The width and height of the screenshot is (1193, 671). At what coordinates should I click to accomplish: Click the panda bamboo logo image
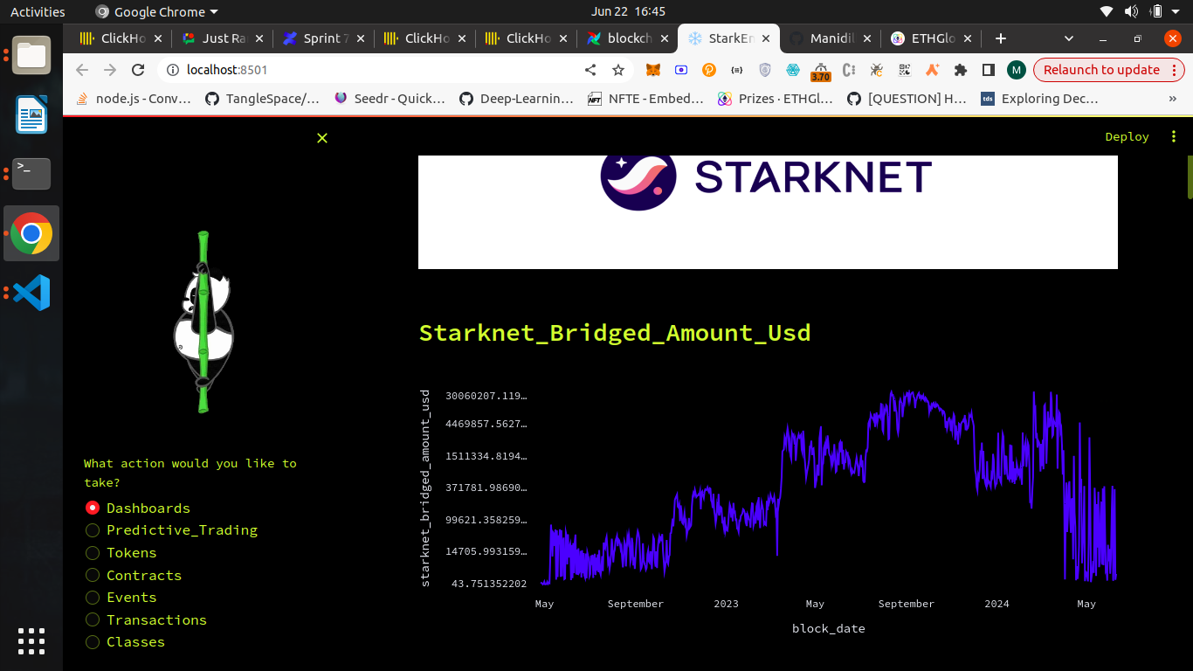[x=203, y=322]
